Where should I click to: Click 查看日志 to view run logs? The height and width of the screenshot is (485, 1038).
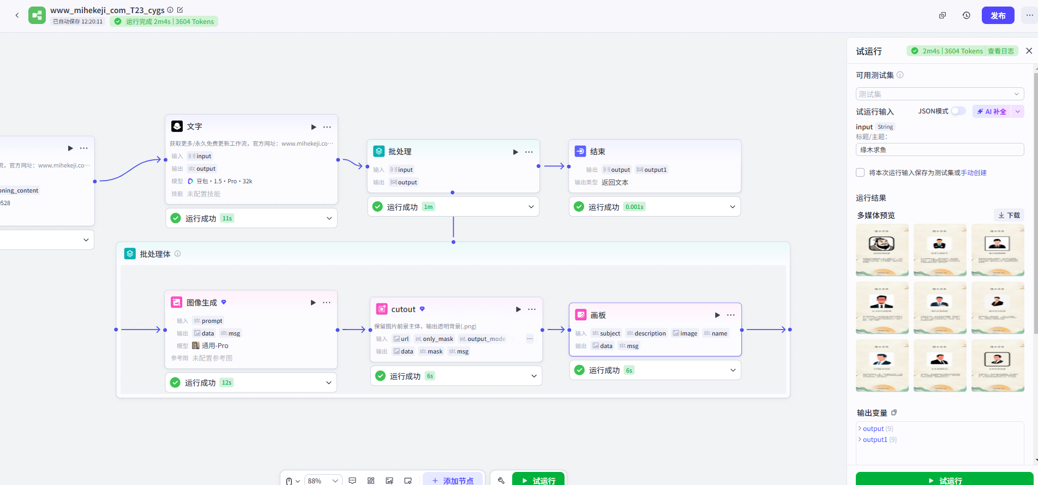click(1000, 51)
